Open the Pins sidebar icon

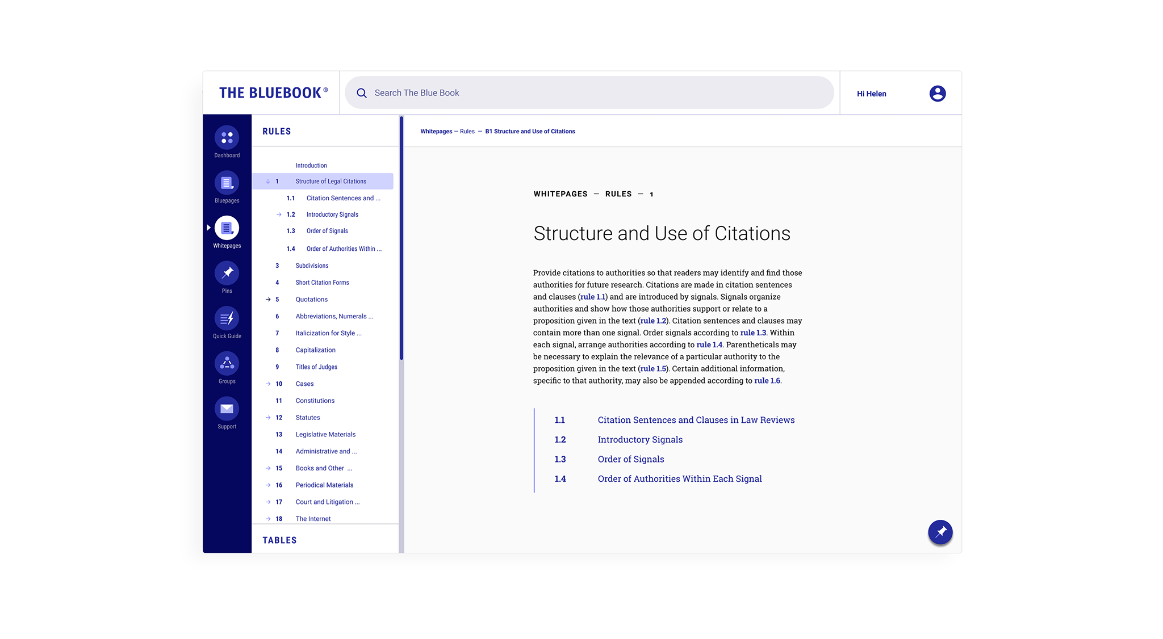pyautogui.click(x=227, y=273)
